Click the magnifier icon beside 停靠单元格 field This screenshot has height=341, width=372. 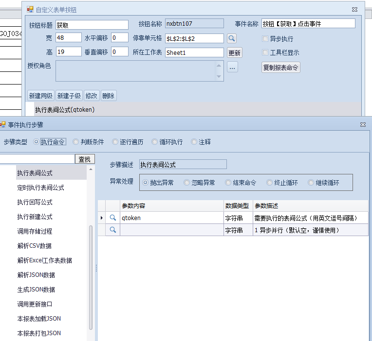232,38
